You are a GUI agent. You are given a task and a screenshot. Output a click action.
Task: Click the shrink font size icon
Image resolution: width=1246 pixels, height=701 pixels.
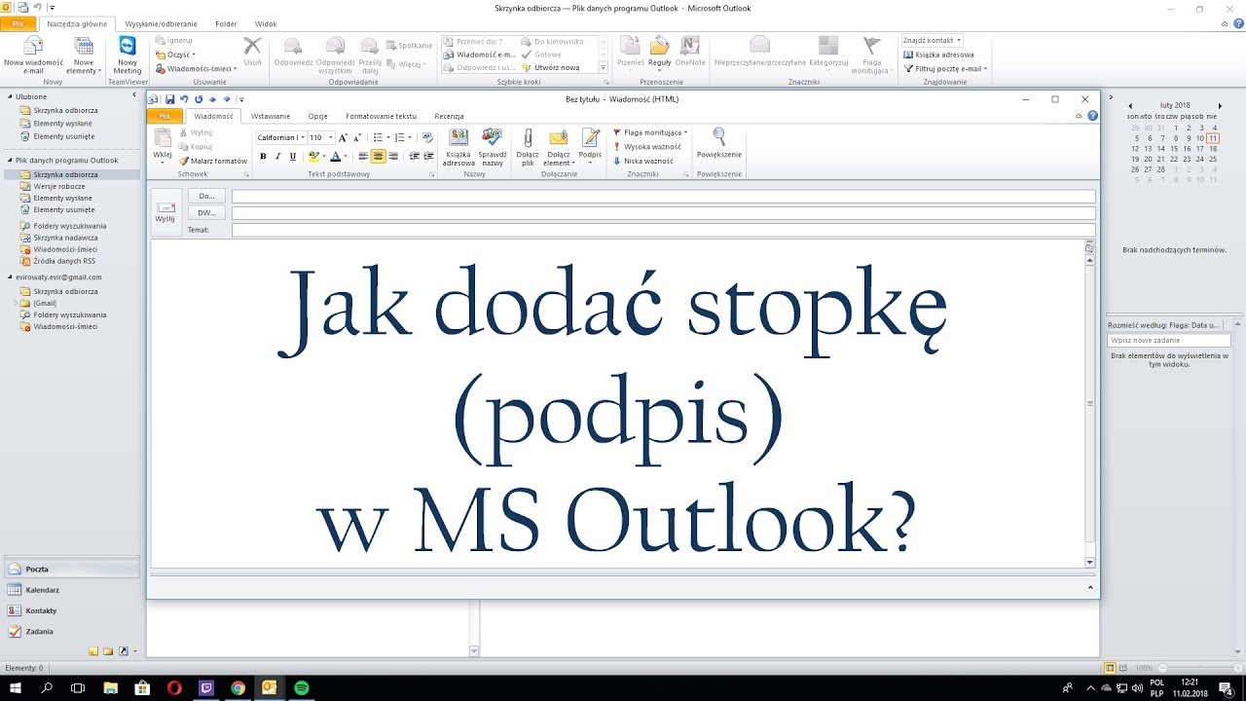pos(356,137)
